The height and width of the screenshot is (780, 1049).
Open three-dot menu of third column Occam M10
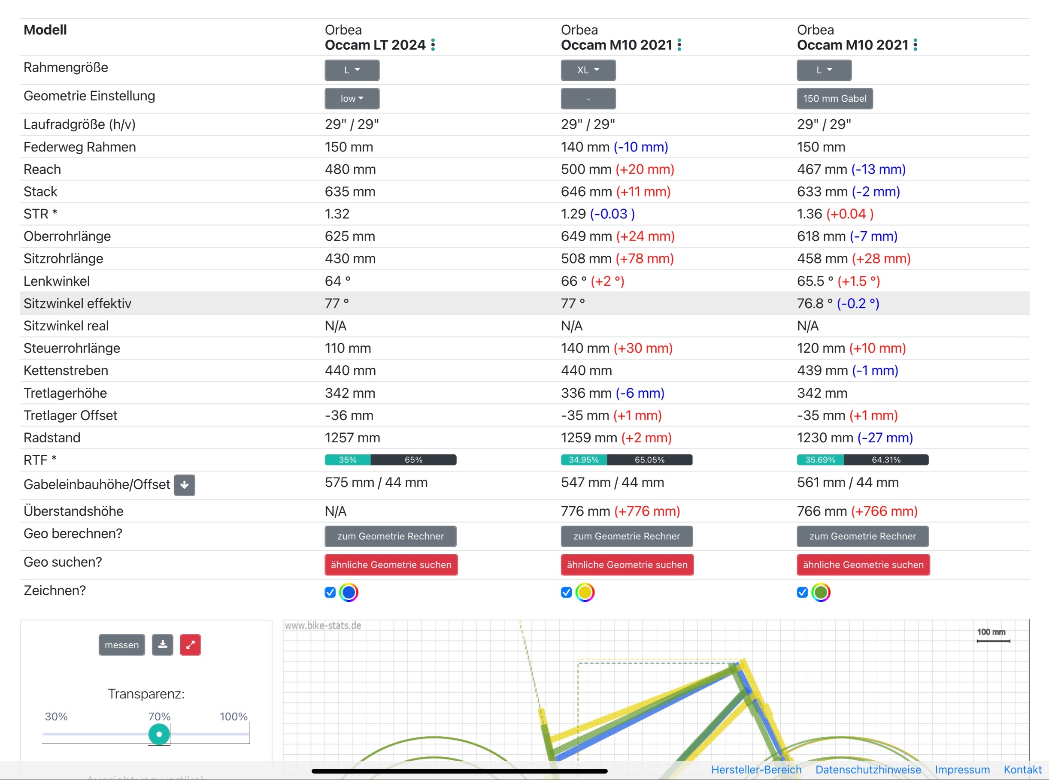[x=916, y=45]
